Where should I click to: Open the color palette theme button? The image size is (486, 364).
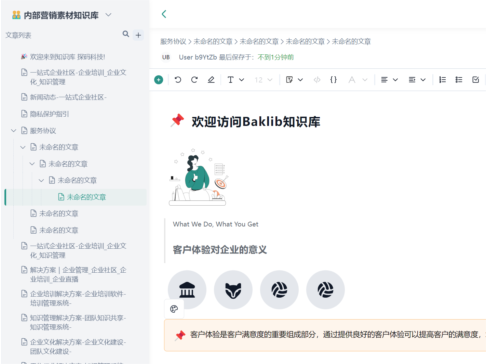(x=174, y=309)
